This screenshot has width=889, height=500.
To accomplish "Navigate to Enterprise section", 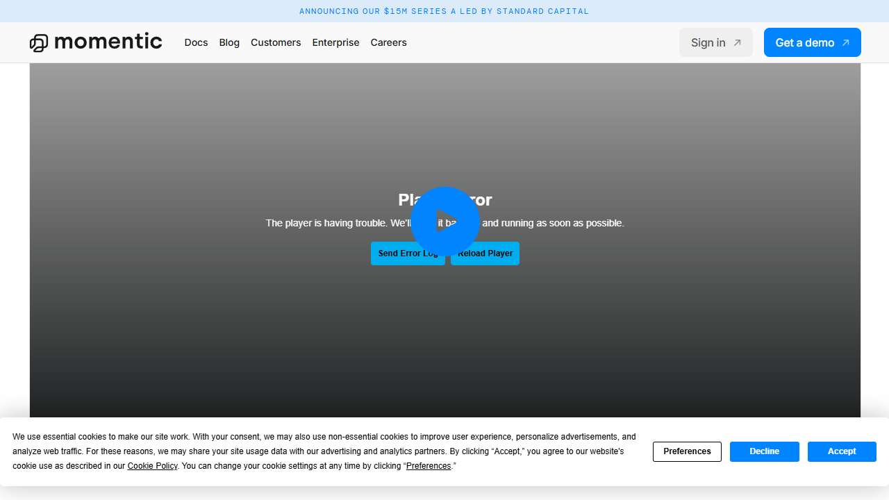I will (335, 42).
